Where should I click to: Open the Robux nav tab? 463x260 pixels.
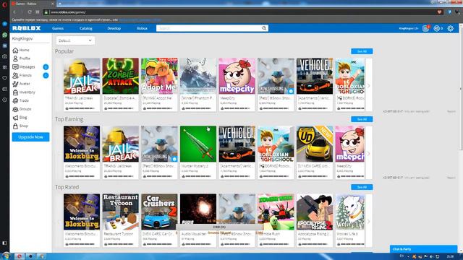142,28
